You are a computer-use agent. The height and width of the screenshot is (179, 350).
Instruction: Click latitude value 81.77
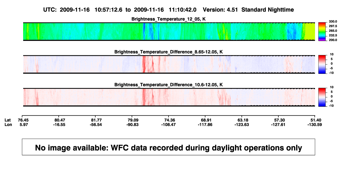[96, 120]
